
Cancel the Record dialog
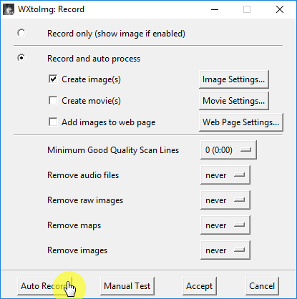coord(262,286)
